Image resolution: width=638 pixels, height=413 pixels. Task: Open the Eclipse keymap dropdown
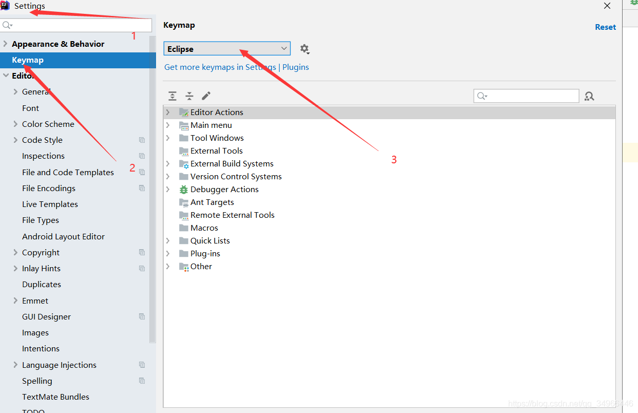pos(227,49)
